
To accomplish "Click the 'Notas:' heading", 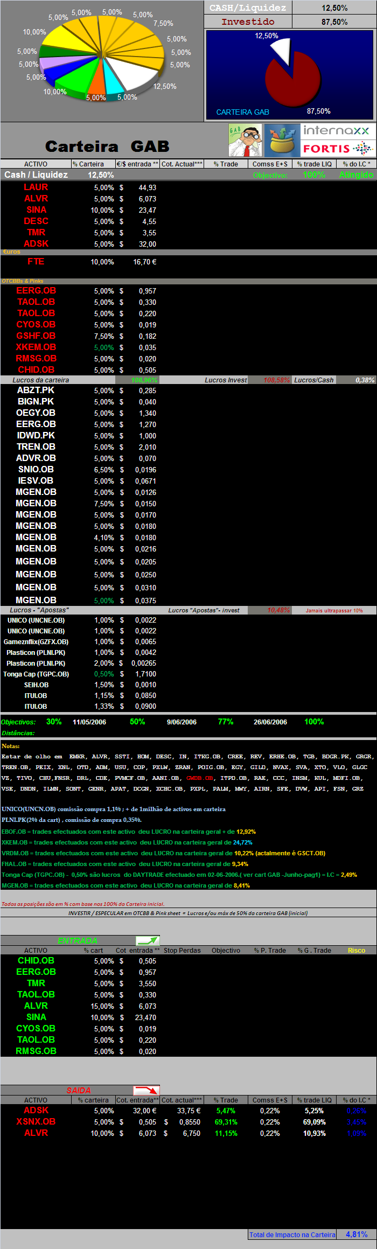I will coord(11,746).
